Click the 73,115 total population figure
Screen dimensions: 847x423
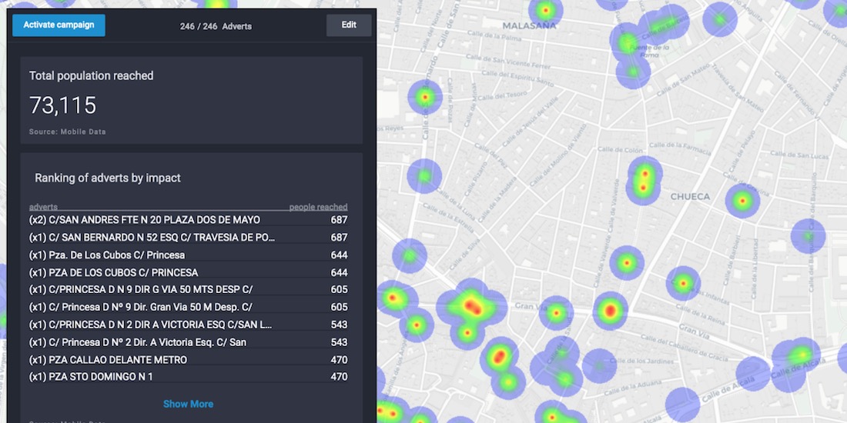[63, 105]
